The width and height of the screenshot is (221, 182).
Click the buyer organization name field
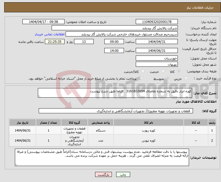(115, 28)
